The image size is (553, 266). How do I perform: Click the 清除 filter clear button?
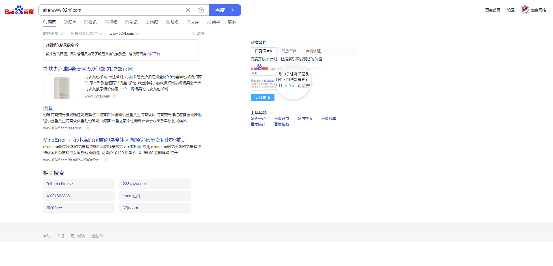tap(198, 33)
